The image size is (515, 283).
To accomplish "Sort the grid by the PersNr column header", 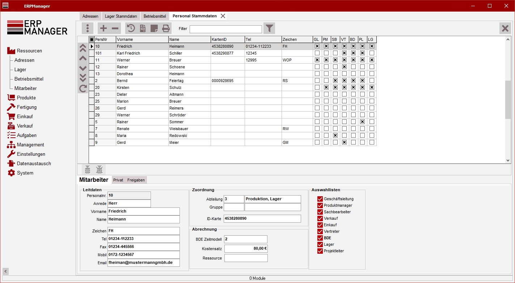I will coord(105,39).
